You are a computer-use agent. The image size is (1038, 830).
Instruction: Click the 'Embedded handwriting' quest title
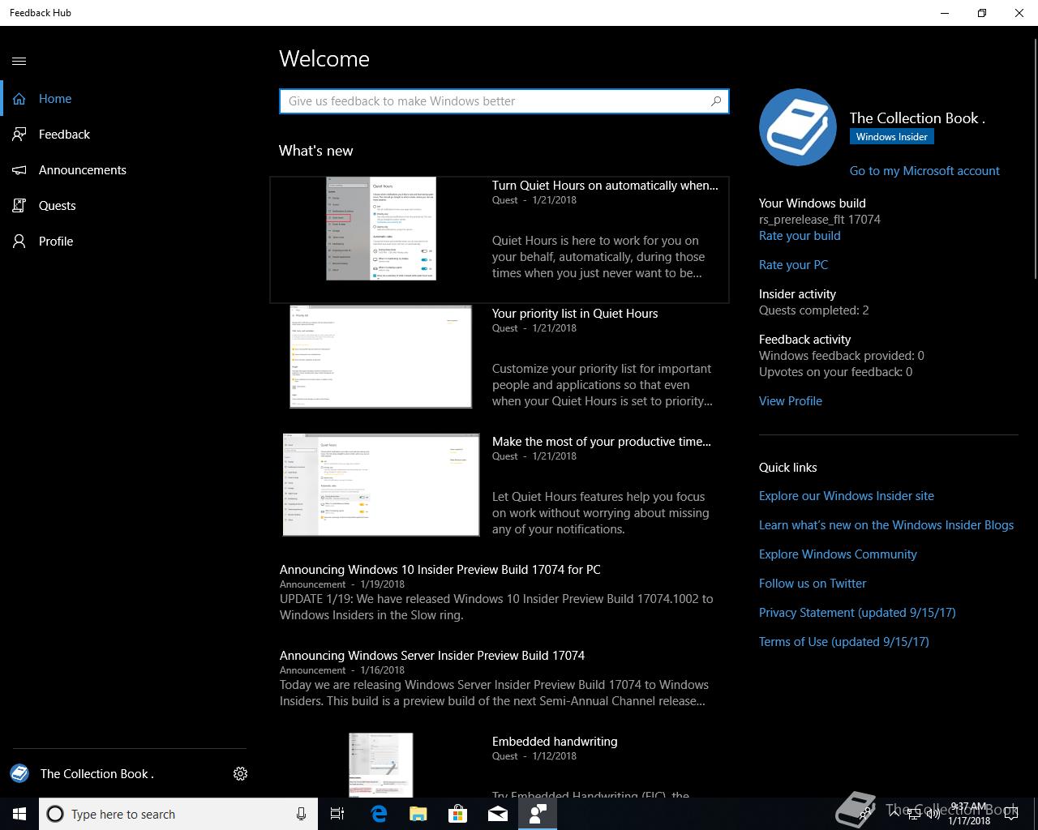555,742
